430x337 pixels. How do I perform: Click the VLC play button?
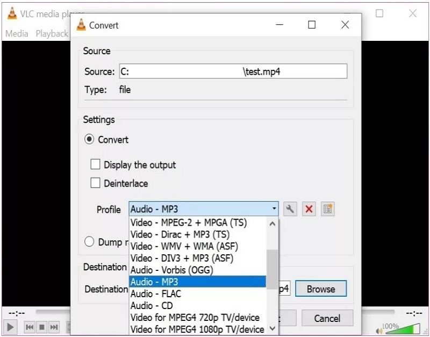point(10,327)
